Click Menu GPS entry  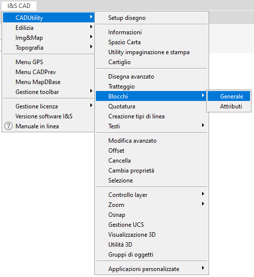click(48, 62)
